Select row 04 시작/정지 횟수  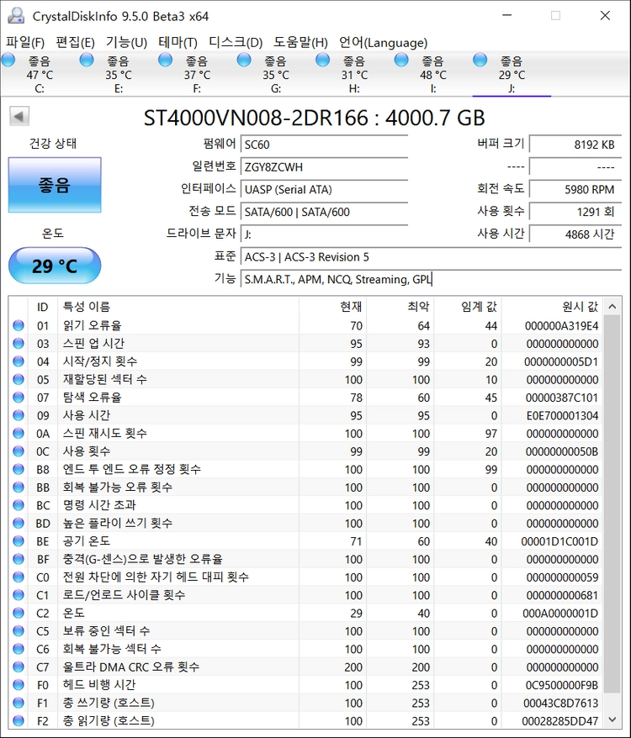click(x=306, y=361)
